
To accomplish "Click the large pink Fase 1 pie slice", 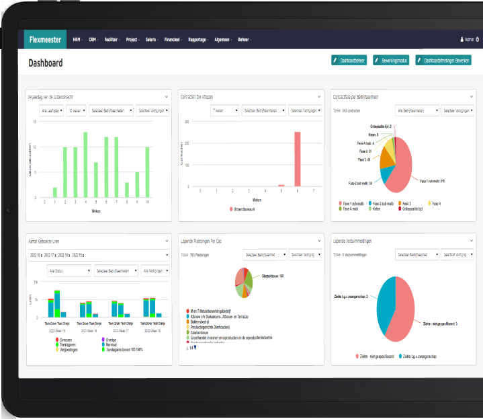I will click(403, 172).
